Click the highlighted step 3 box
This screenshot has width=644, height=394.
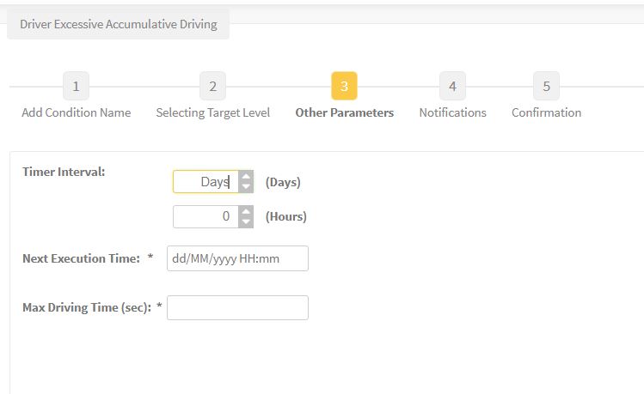pos(344,86)
